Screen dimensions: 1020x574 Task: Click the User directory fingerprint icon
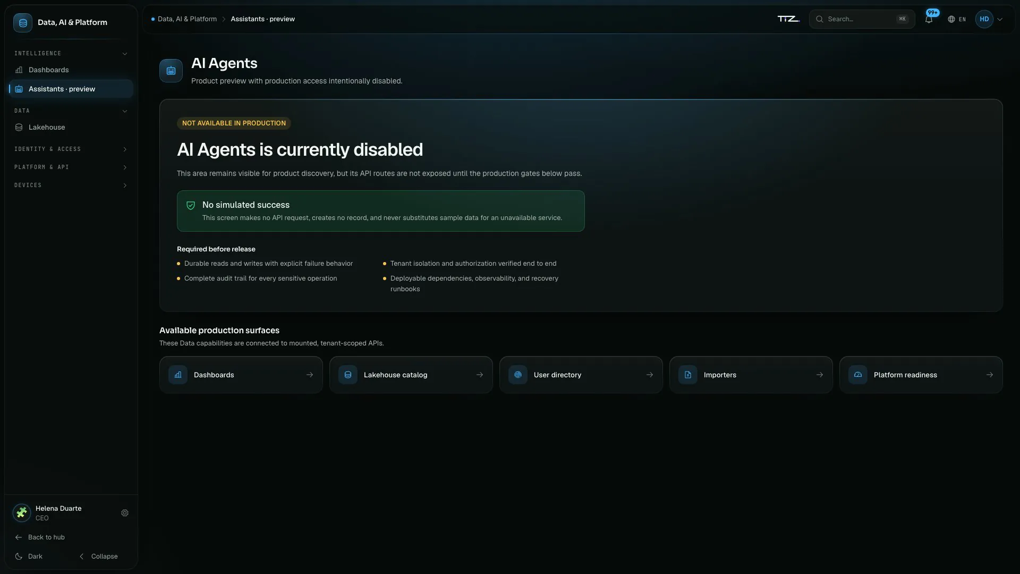518,375
